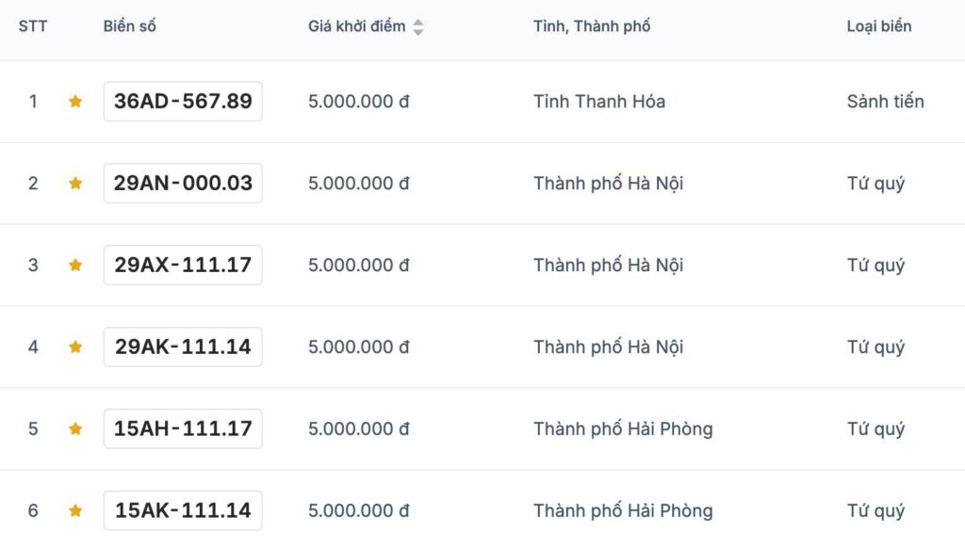Choose plate badge 15AK-111.14
Image resolution: width=965 pixels, height=549 pixels.
(x=183, y=510)
